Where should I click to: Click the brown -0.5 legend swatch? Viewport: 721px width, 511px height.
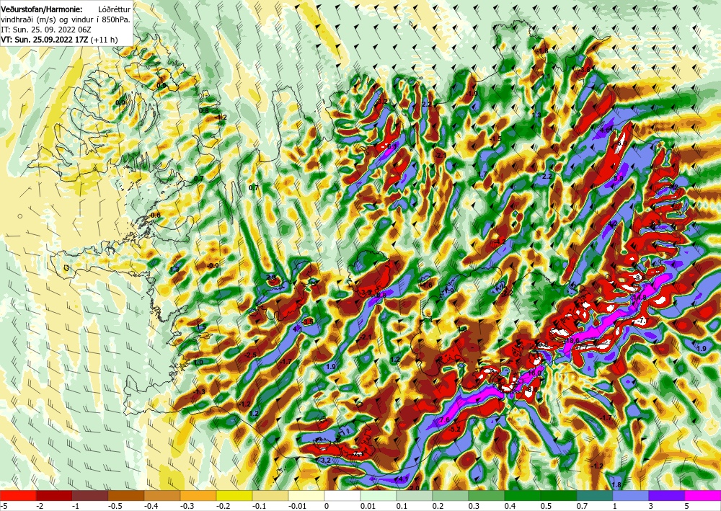tap(126, 496)
